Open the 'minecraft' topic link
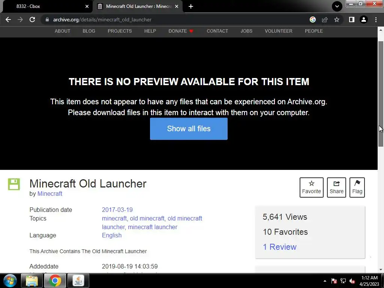 click(114, 219)
